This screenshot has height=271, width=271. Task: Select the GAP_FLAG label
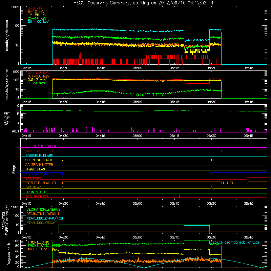[33, 151]
